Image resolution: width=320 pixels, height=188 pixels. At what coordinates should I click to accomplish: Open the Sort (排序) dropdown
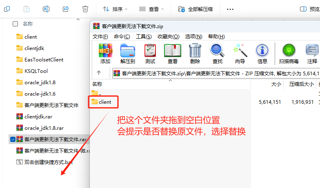[115, 9]
